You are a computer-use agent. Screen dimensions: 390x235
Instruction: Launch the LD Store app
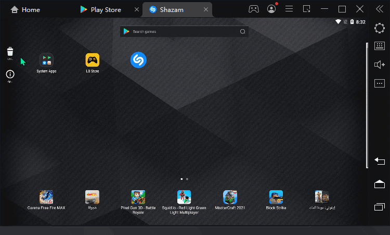pos(93,60)
